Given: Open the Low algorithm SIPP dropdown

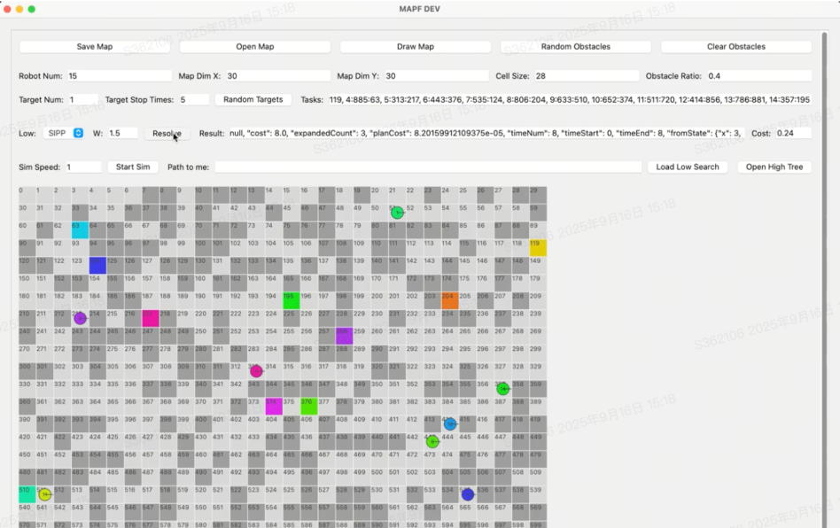Looking at the screenshot, I should (64, 133).
